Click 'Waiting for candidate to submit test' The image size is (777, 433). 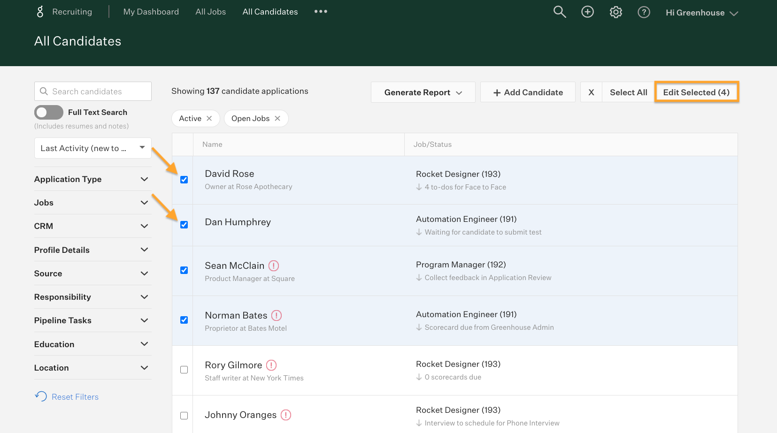click(x=483, y=232)
